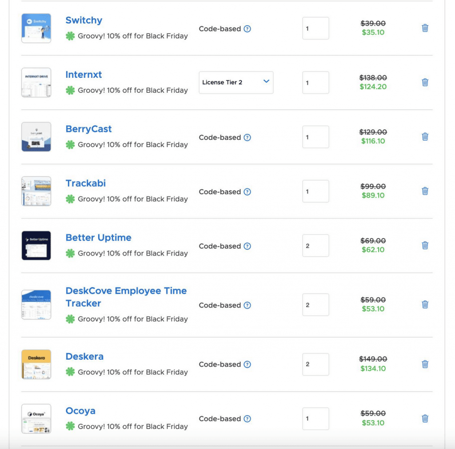
Task: Click green asterisk icon under Better Uptime
Action: pyautogui.click(x=70, y=253)
